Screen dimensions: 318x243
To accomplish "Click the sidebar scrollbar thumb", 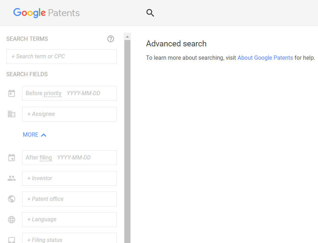I will (x=127, y=142).
